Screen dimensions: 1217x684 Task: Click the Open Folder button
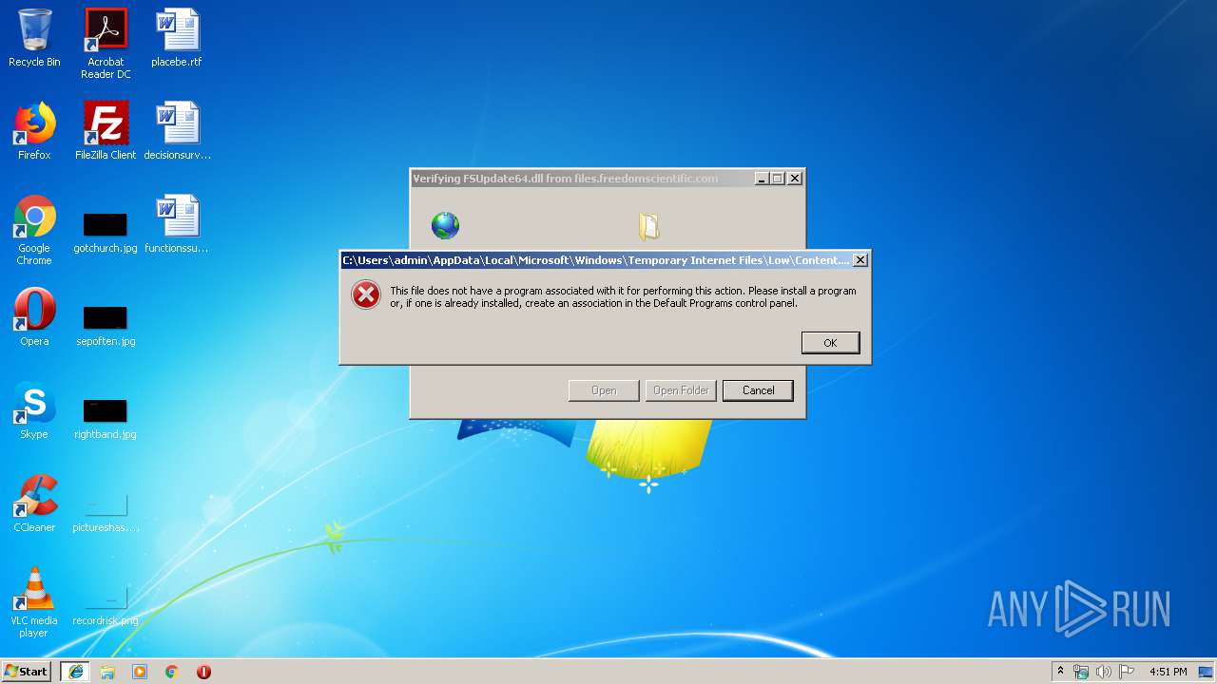pyautogui.click(x=681, y=390)
